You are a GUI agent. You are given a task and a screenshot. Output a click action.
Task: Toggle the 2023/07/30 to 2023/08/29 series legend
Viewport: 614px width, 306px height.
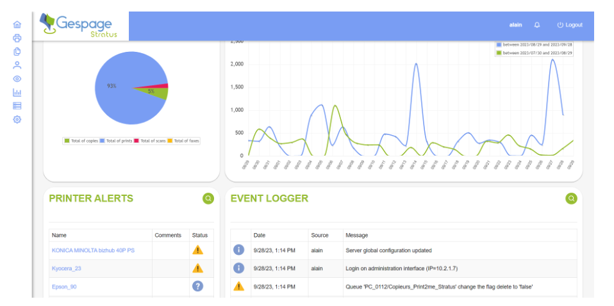534,52
